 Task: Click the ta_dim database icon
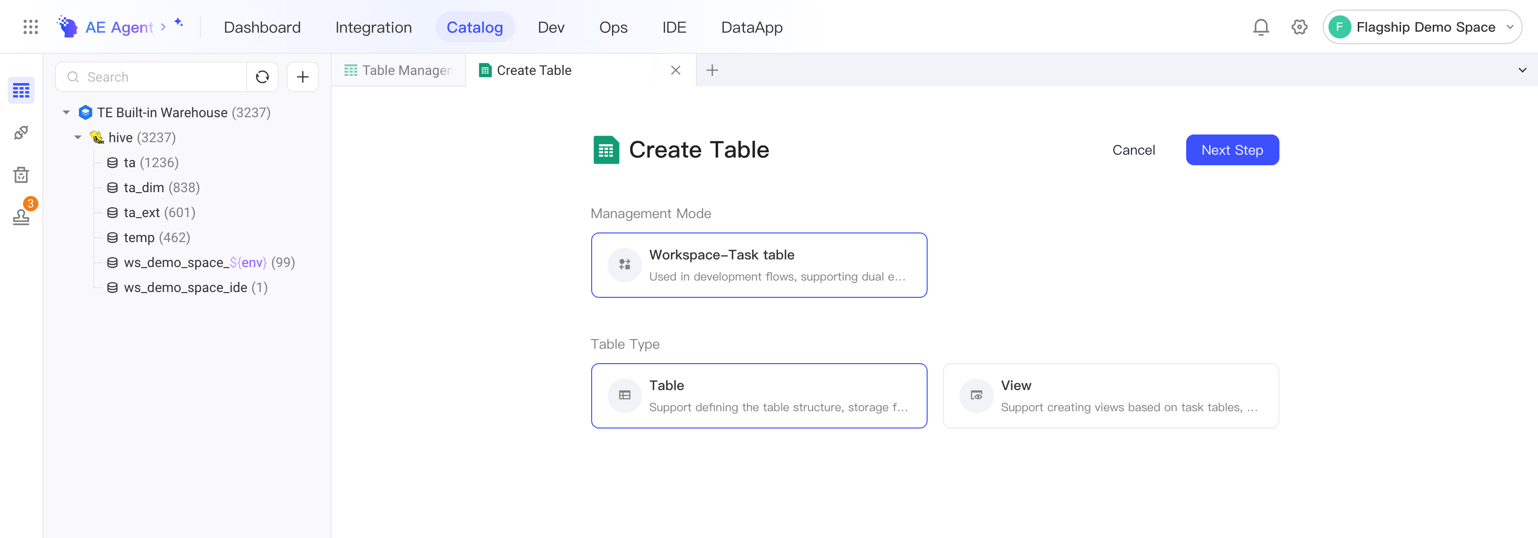(x=112, y=187)
